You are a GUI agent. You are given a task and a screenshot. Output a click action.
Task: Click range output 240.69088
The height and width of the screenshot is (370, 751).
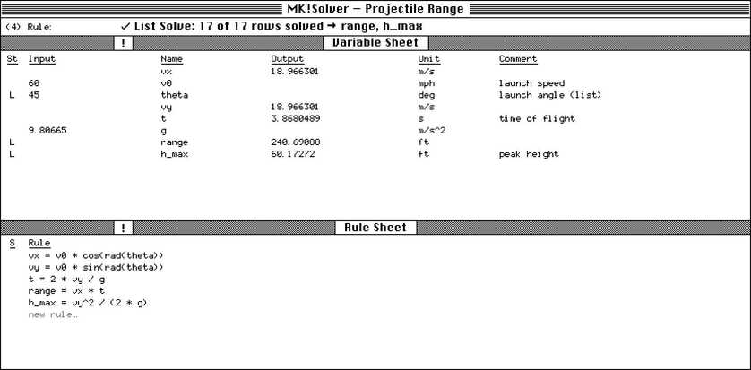pos(296,142)
